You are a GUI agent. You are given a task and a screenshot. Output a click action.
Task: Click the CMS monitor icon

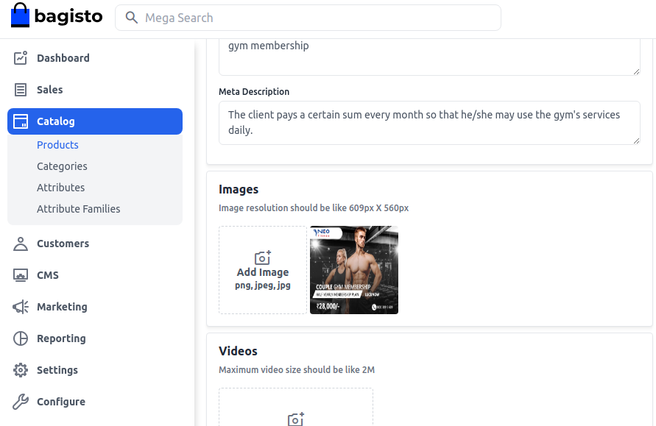pyautogui.click(x=21, y=275)
